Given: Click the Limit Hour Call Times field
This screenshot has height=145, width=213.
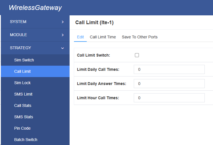Looking at the screenshot, I should 169,98.
